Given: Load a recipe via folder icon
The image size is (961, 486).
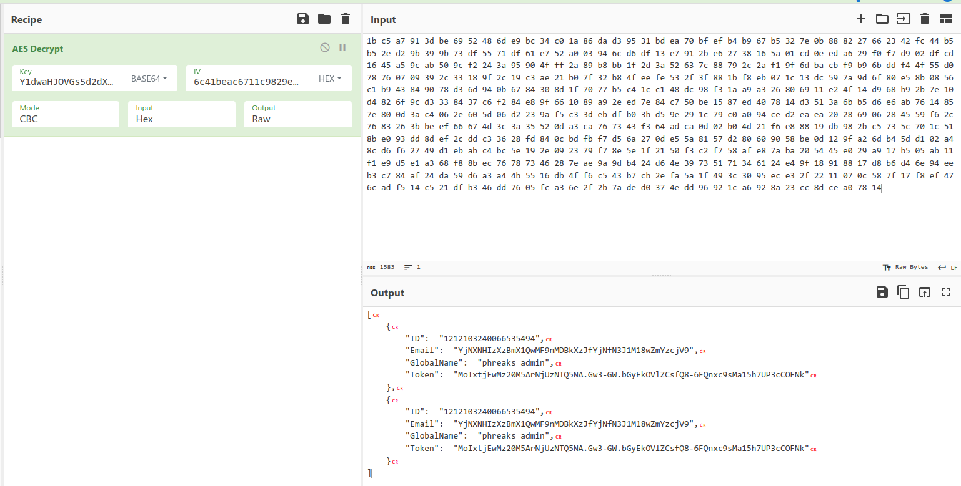Looking at the screenshot, I should coord(324,19).
